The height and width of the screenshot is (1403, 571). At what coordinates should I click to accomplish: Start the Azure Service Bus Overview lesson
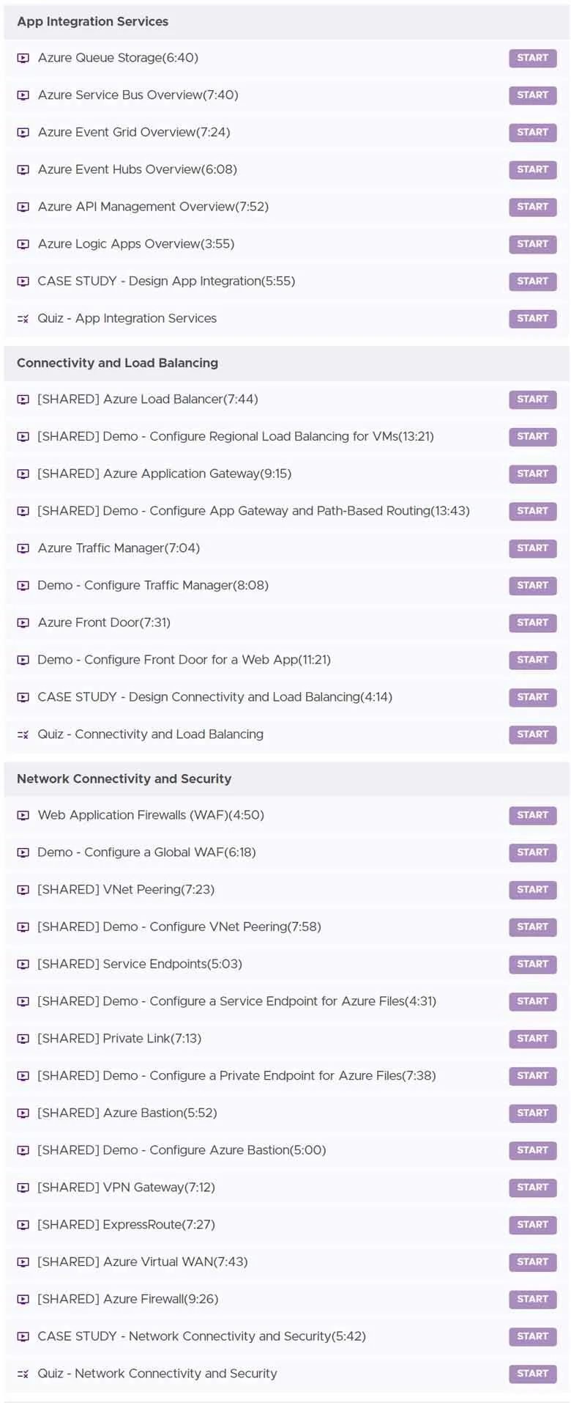[x=533, y=95]
